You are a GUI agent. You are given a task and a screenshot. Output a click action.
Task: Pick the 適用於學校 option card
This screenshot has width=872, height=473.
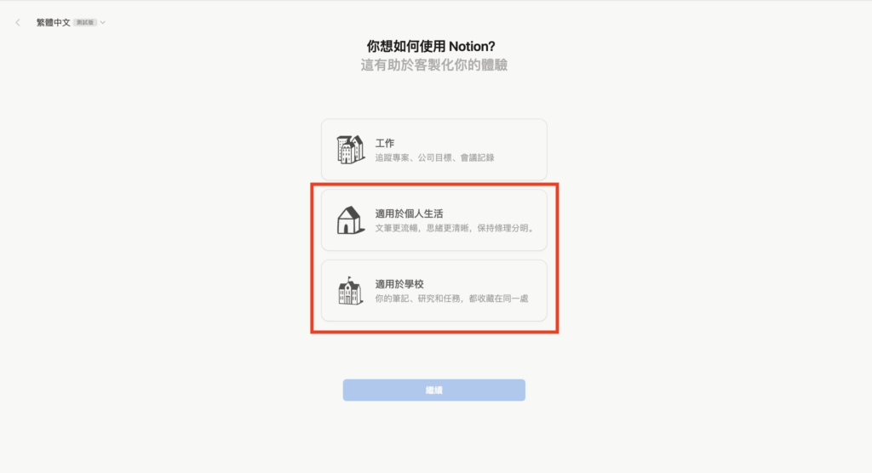[x=433, y=291]
